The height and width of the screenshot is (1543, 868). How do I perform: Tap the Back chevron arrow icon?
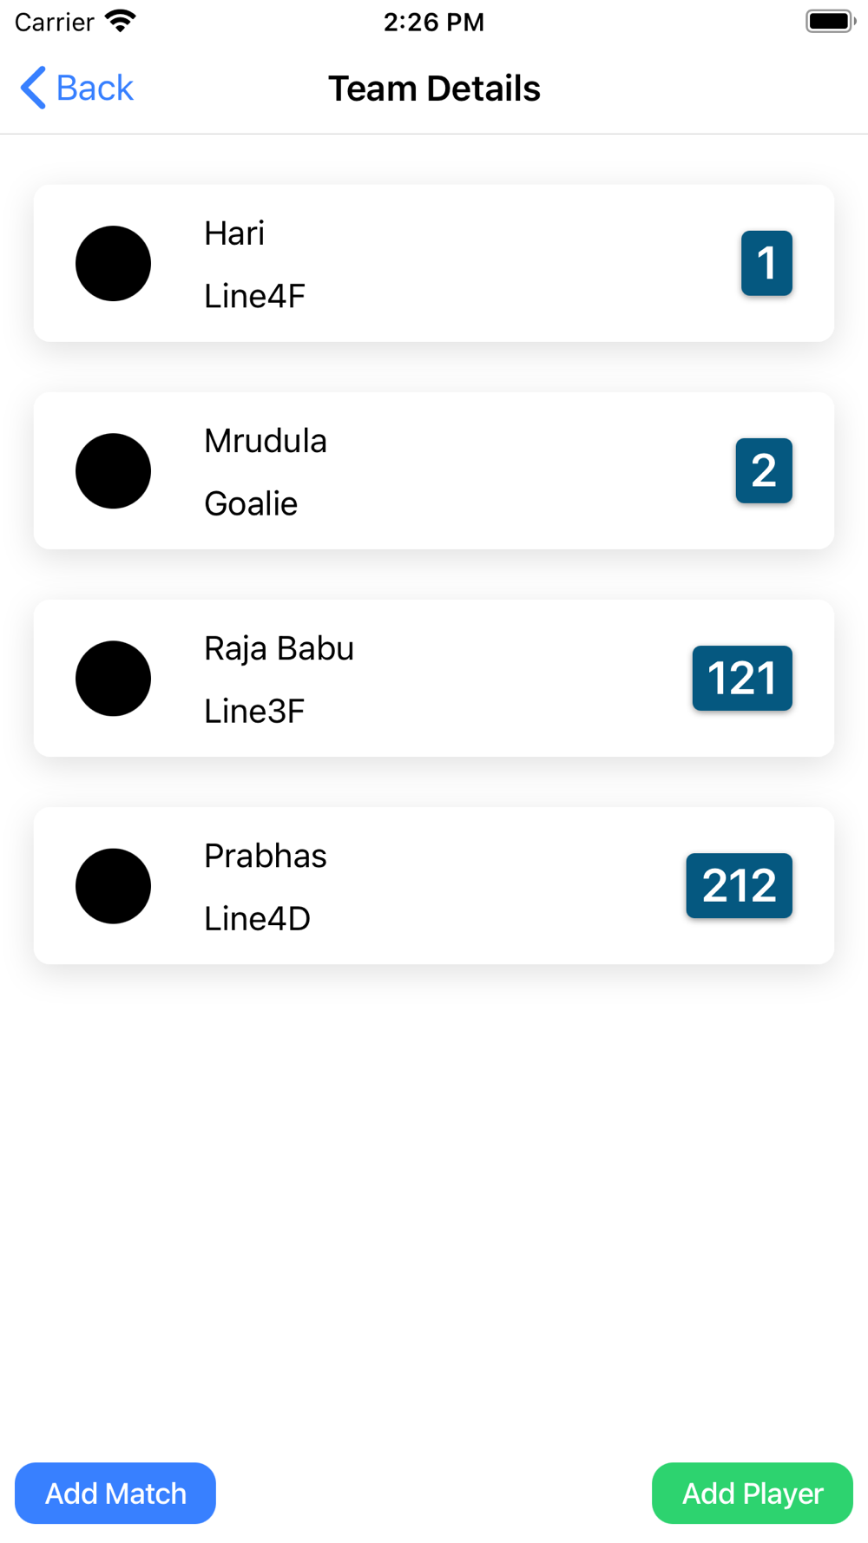33,88
